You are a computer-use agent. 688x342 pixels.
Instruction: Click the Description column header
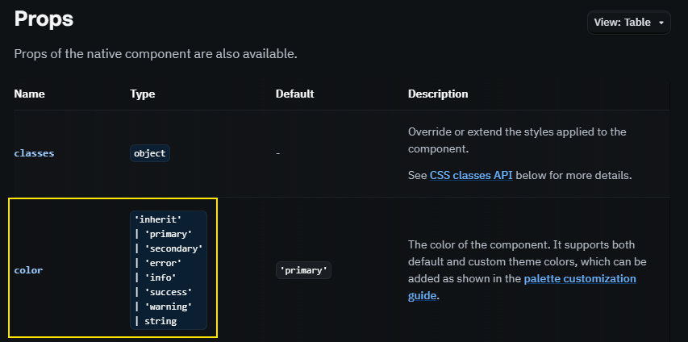pyautogui.click(x=437, y=94)
